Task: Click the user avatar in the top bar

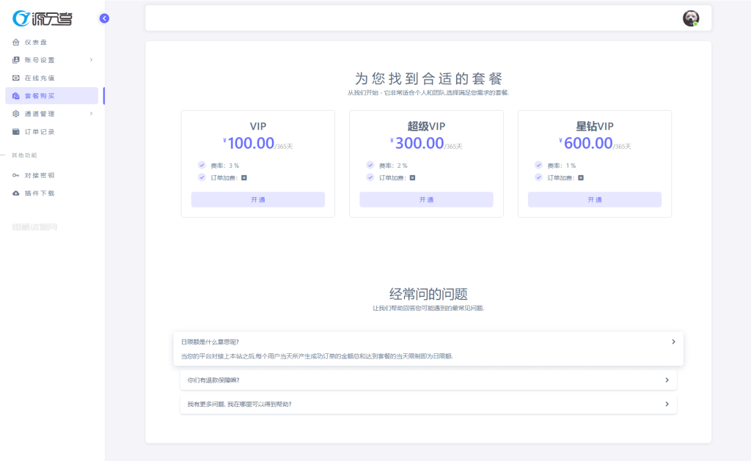Action: [x=689, y=18]
